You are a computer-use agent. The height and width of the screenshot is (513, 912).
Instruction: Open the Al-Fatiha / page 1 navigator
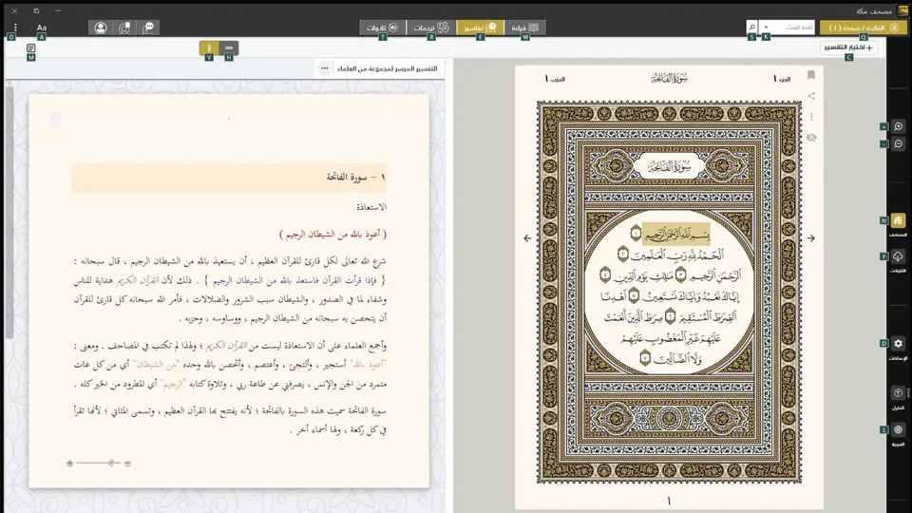tap(858, 28)
